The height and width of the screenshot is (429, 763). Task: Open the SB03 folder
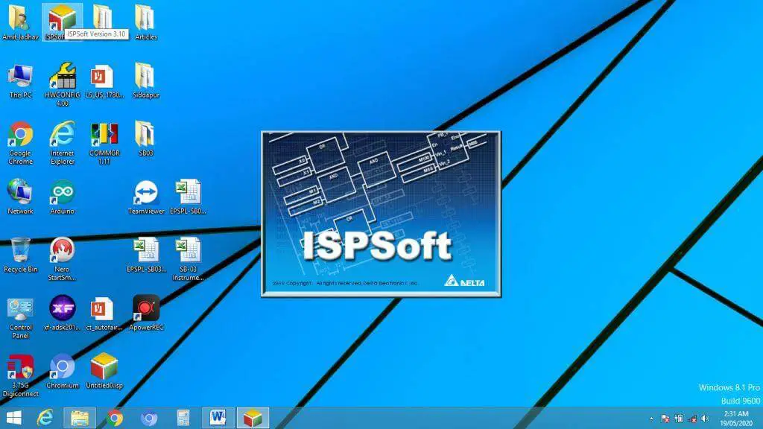(x=145, y=139)
